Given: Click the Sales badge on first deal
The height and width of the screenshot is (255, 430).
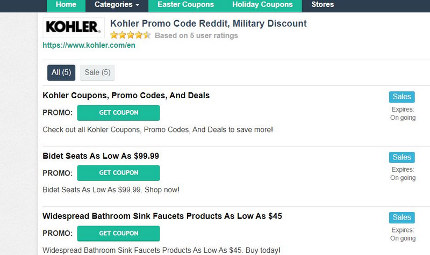Looking at the screenshot, I should click(x=402, y=97).
